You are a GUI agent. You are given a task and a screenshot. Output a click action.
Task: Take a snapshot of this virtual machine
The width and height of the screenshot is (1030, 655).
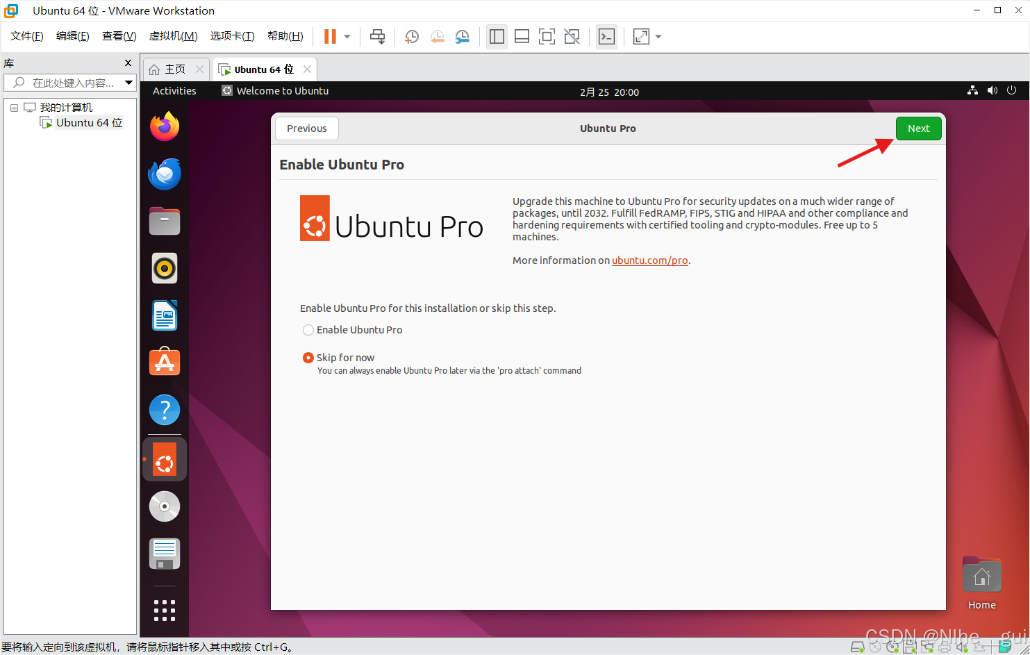(x=411, y=36)
